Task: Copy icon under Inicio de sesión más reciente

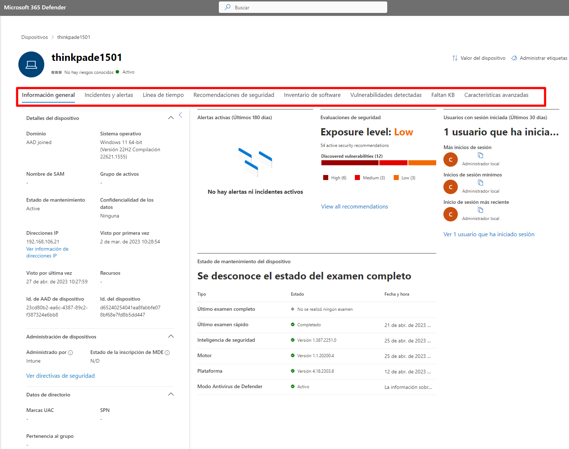Action: click(480, 210)
